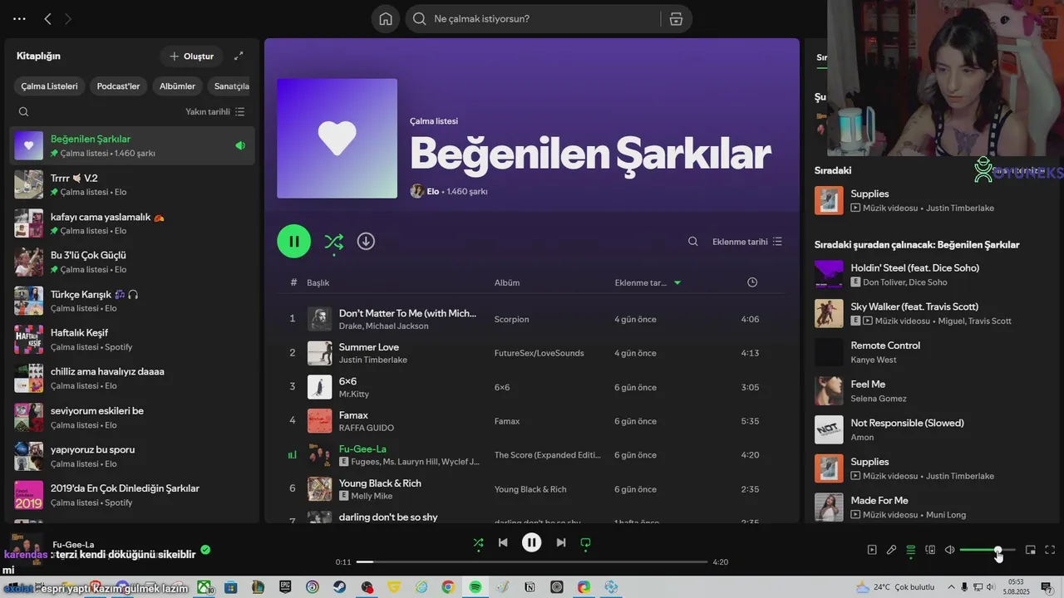Toggle the Now Playing view icon
The height and width of the screenshot is (598, 1064).
[x=872, y=550]
